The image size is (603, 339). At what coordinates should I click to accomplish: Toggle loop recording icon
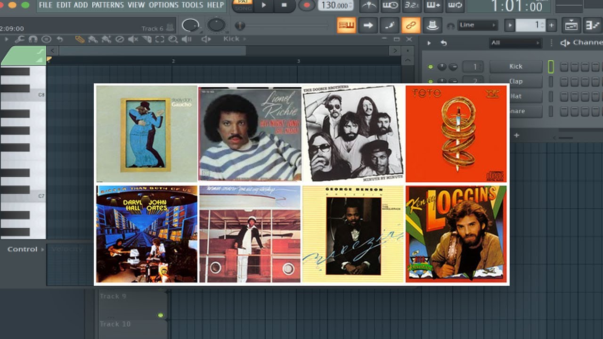coord(455,6)
